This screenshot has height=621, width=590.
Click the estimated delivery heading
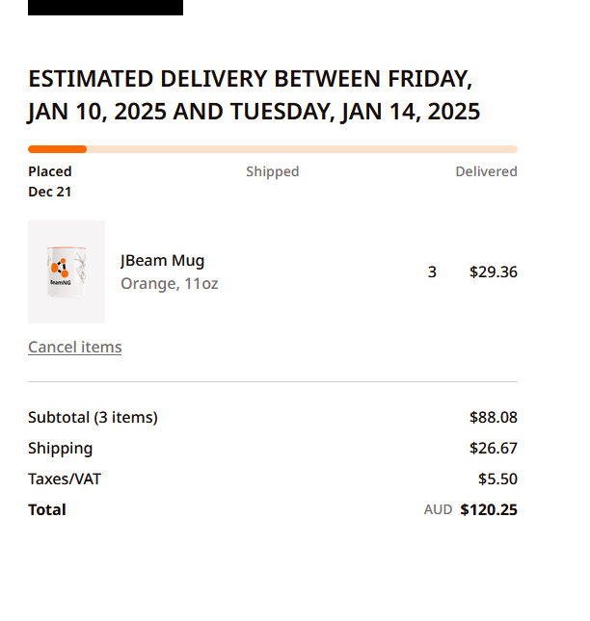(254, 95)
